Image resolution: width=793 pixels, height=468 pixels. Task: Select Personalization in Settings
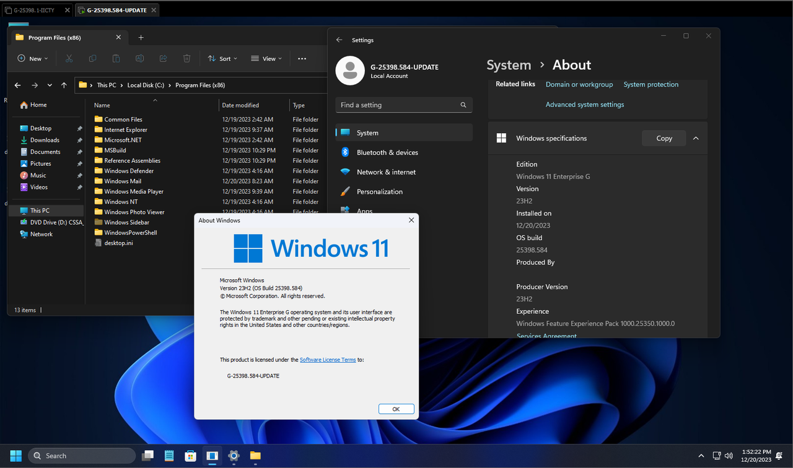coord(404,192)
